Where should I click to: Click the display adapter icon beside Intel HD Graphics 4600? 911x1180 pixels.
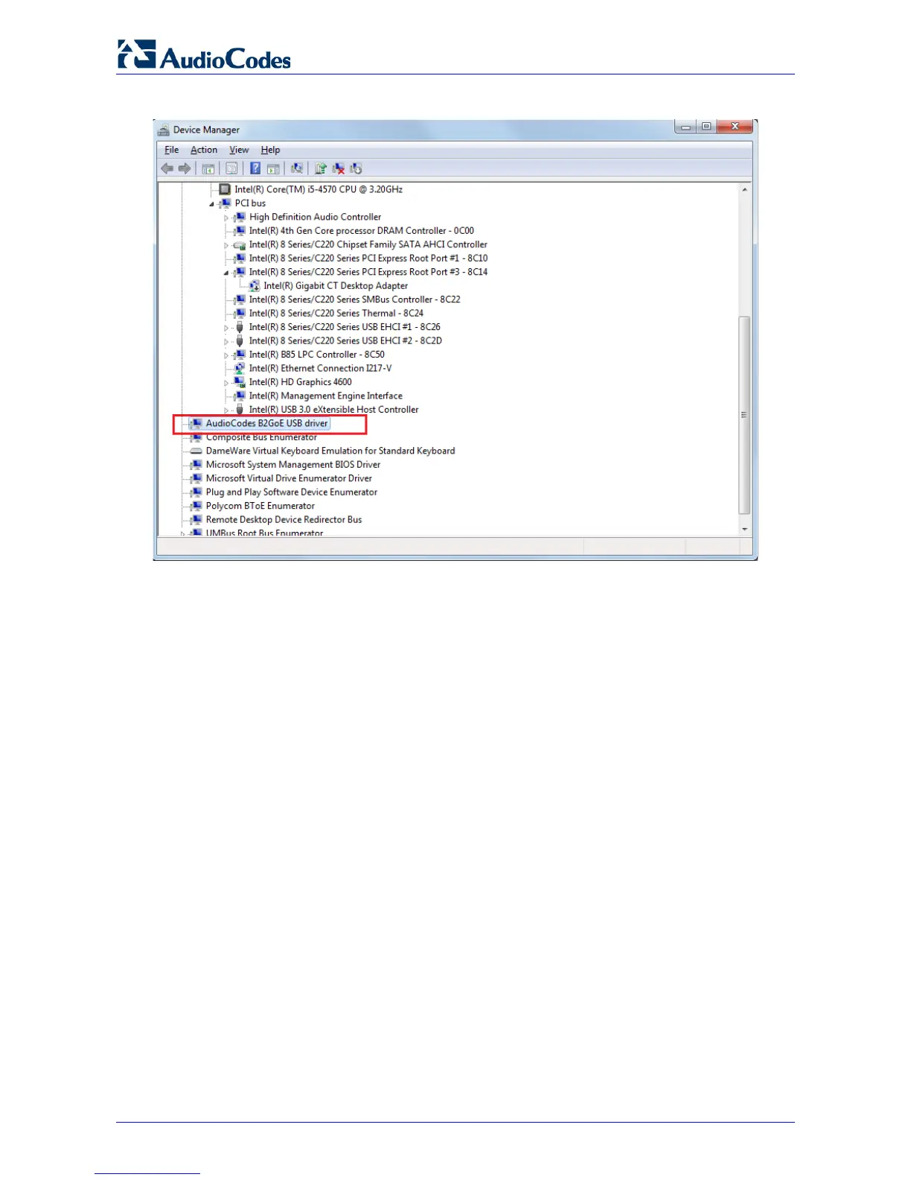tap(240, 382)
